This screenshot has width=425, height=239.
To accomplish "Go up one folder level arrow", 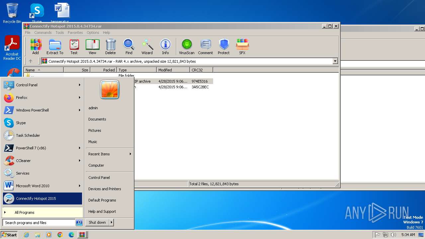I will (31, 61).
